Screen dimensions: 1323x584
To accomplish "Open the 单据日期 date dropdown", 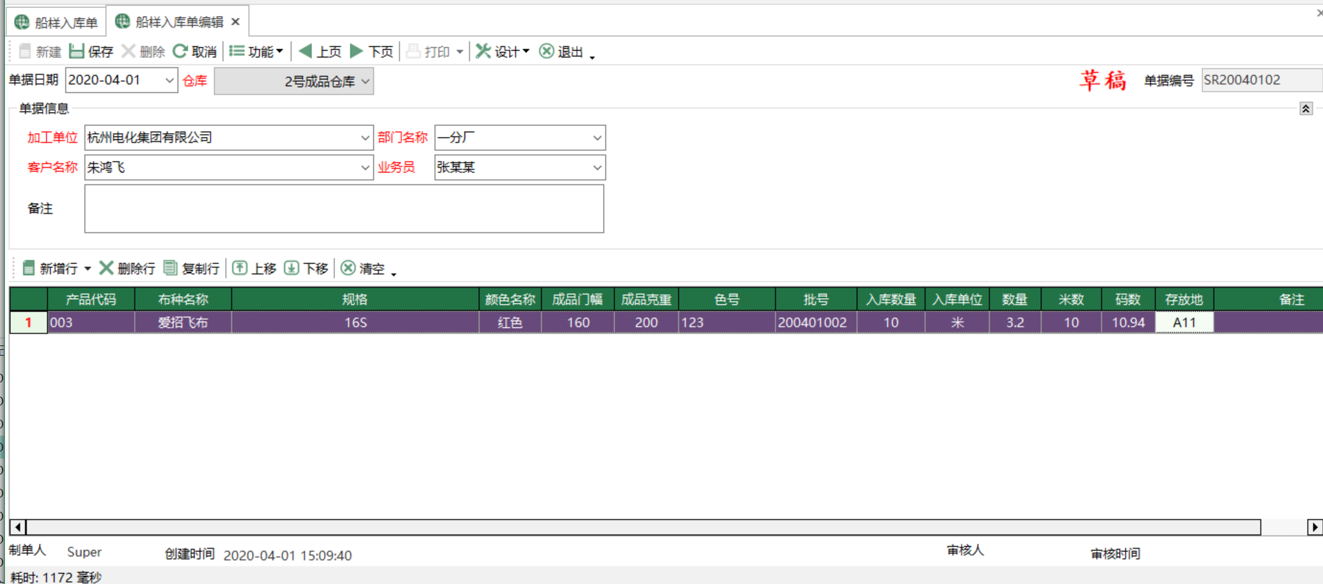I will (x=169, y=81).
